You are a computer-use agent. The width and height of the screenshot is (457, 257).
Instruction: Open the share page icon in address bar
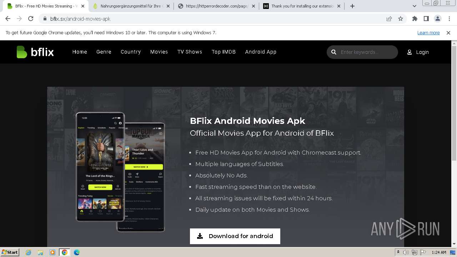pos(389,19)
